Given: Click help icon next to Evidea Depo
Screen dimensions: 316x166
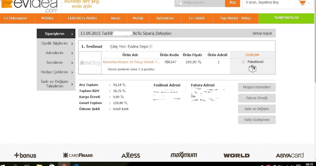Looking at the screenshot, I should click(151, 47).
